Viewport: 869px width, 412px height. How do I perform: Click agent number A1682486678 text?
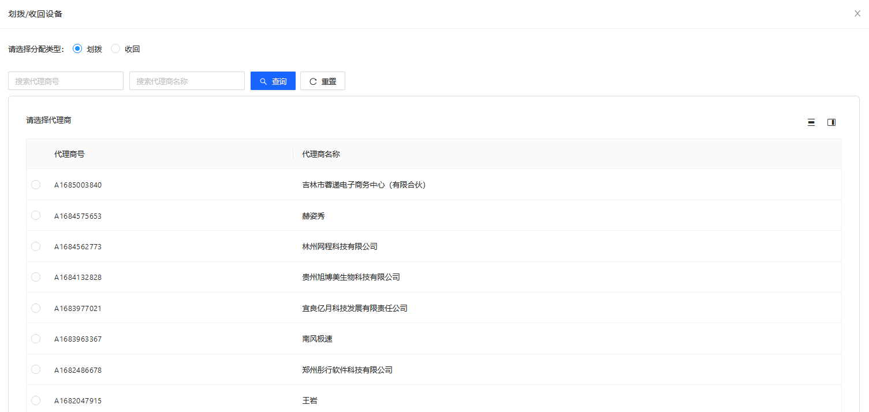(78, 370)
